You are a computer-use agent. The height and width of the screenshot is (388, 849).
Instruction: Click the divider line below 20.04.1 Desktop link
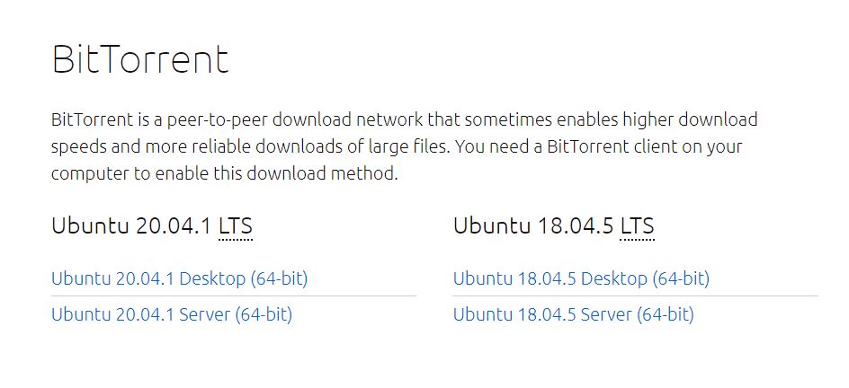pyautogui.click(x=234, y=296)
